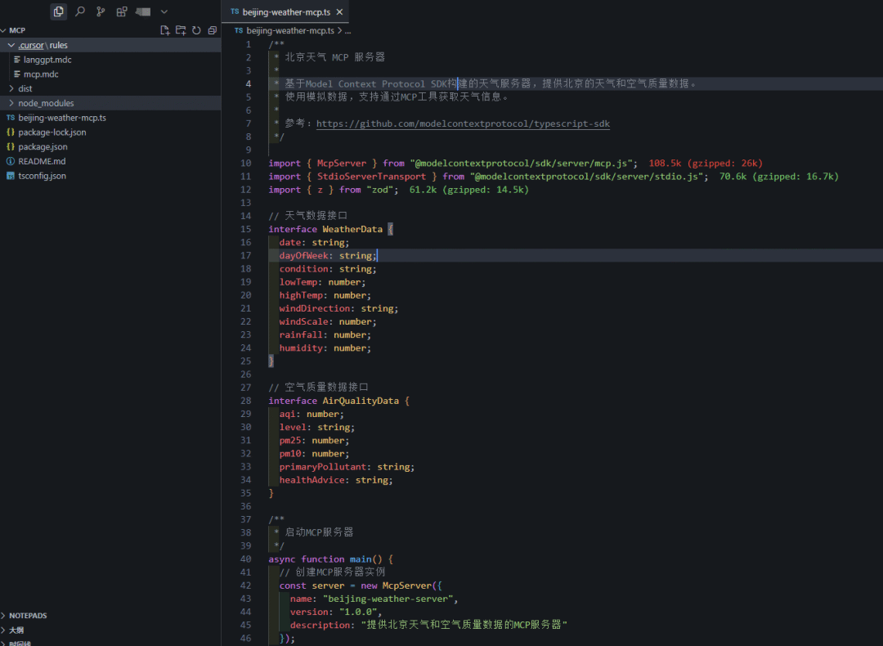This screenshot has width=883, height=646.
Task: Click the breadcrumb ellipsis after the file name
Action: 348,31
